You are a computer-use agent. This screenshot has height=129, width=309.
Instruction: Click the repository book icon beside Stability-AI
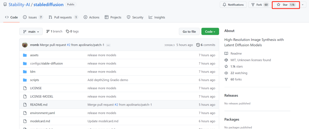click(5, 5)
